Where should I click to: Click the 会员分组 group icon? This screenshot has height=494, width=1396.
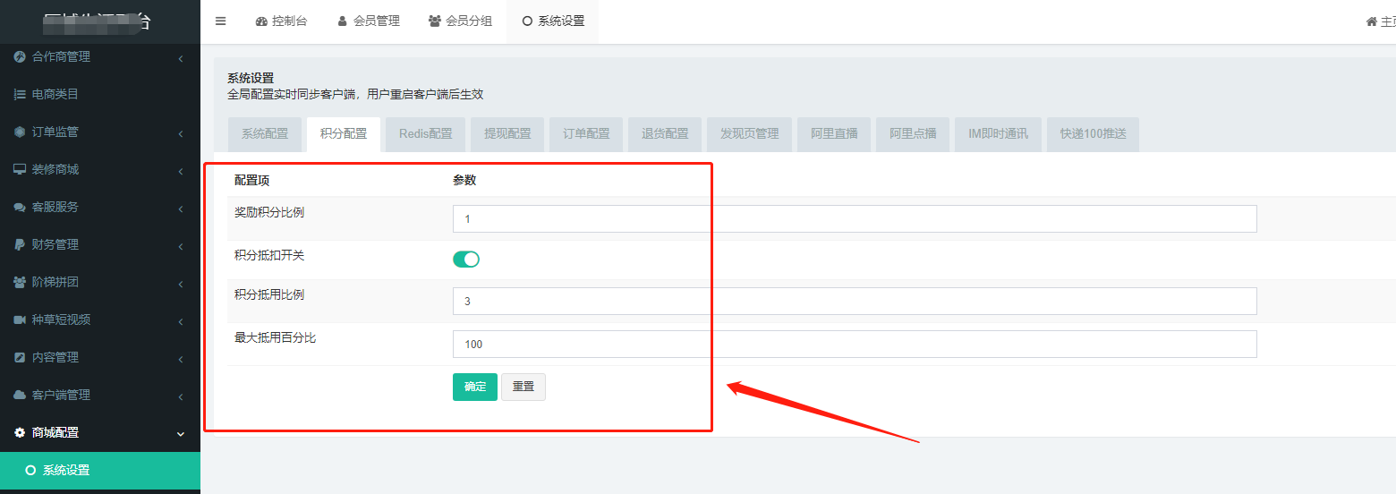(x=435, y=21)
